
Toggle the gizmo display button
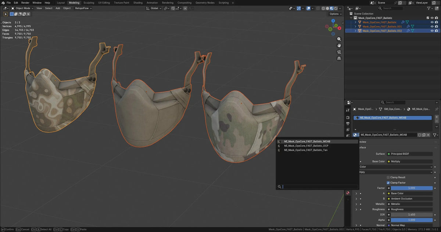[x=299, y=8]
